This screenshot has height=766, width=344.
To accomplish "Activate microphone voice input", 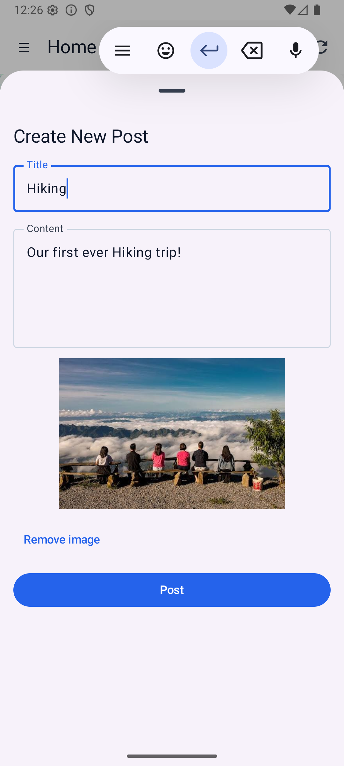I will [x=295, y=50].
